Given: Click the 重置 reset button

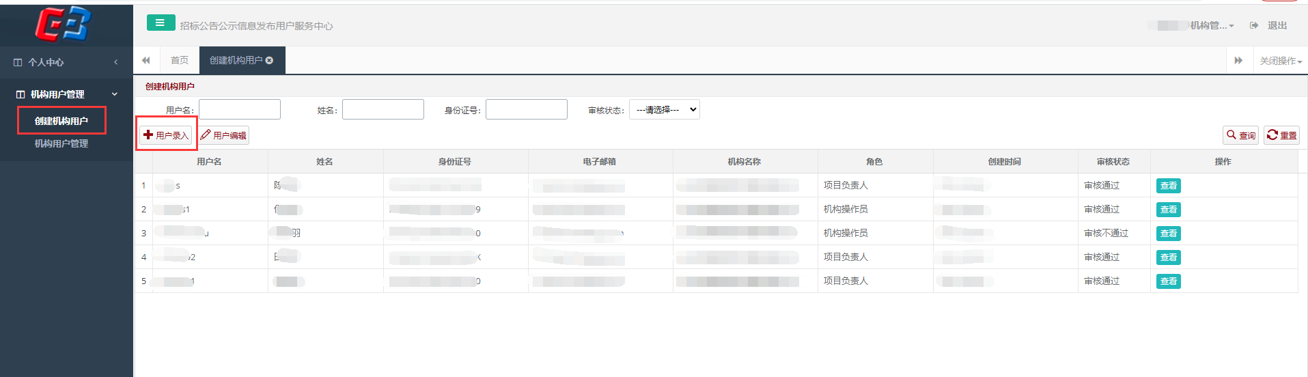Looking at the screenshot, I should point(1281,135).
